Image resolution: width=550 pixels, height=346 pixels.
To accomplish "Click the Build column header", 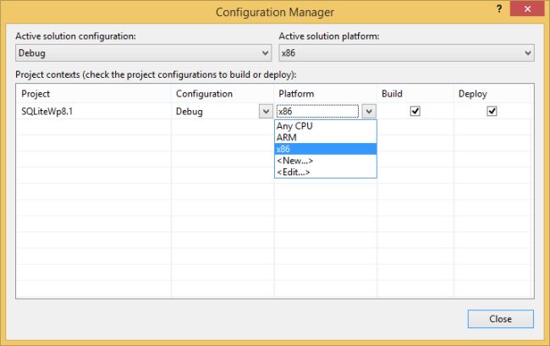I will coord(415,93).
